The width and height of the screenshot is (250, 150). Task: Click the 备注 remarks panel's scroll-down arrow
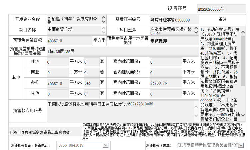click(x=243, y=115)
